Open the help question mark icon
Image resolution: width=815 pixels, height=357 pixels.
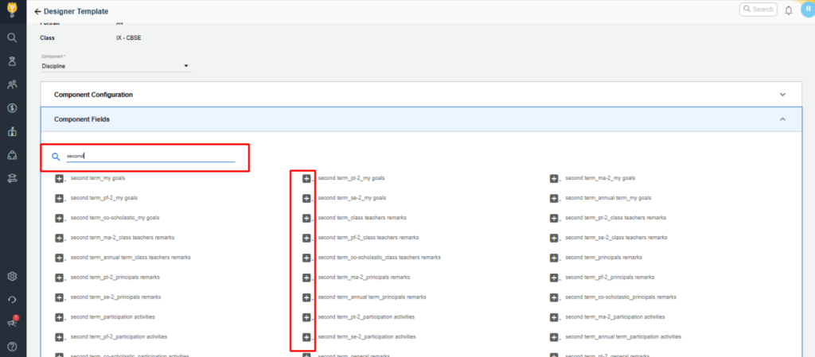[x=12, y=346]
